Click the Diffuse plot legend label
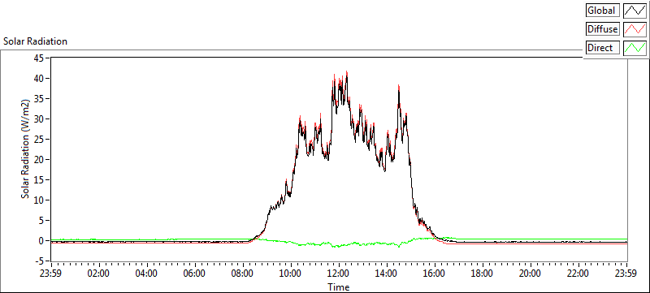Image resolution: width=650 pixels, height=293 pixels. (x=602, y=29)
